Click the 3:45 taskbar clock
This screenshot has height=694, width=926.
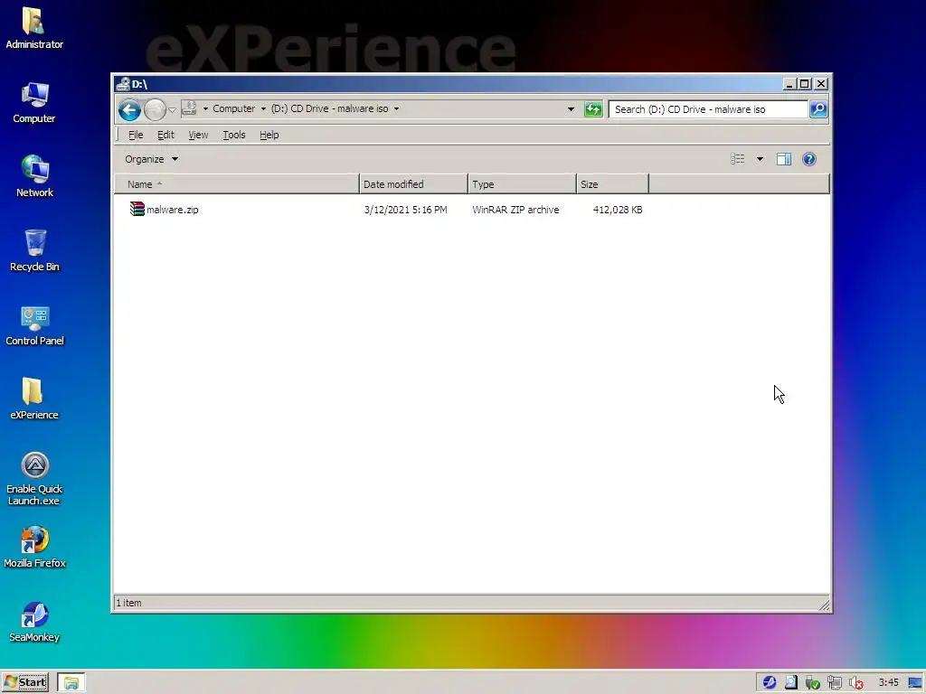click(x=888, y=682)
